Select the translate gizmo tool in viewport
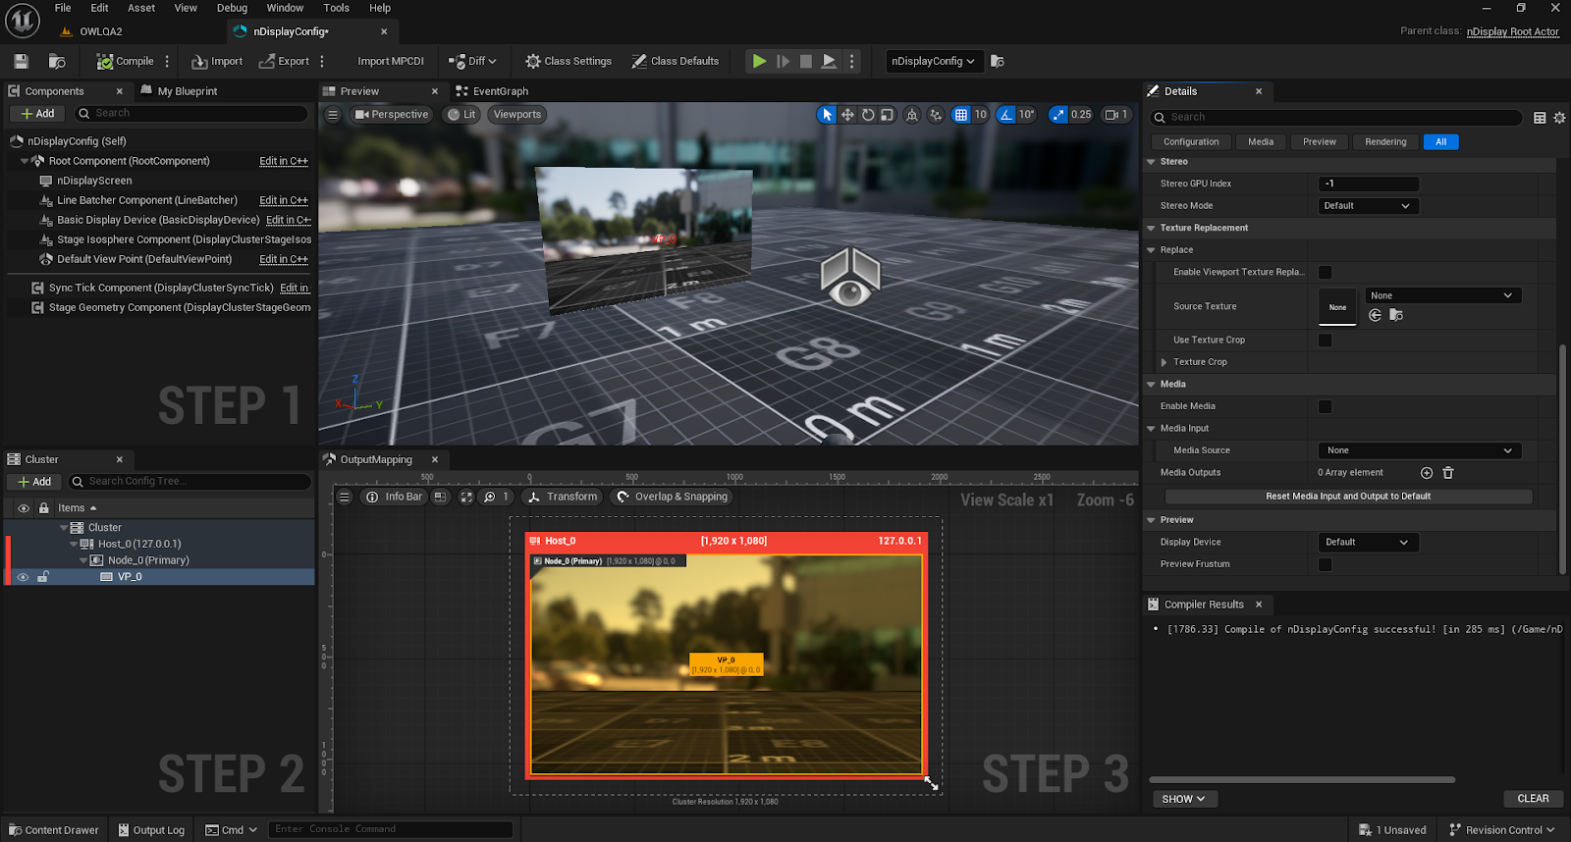 (x=847, y=115)
